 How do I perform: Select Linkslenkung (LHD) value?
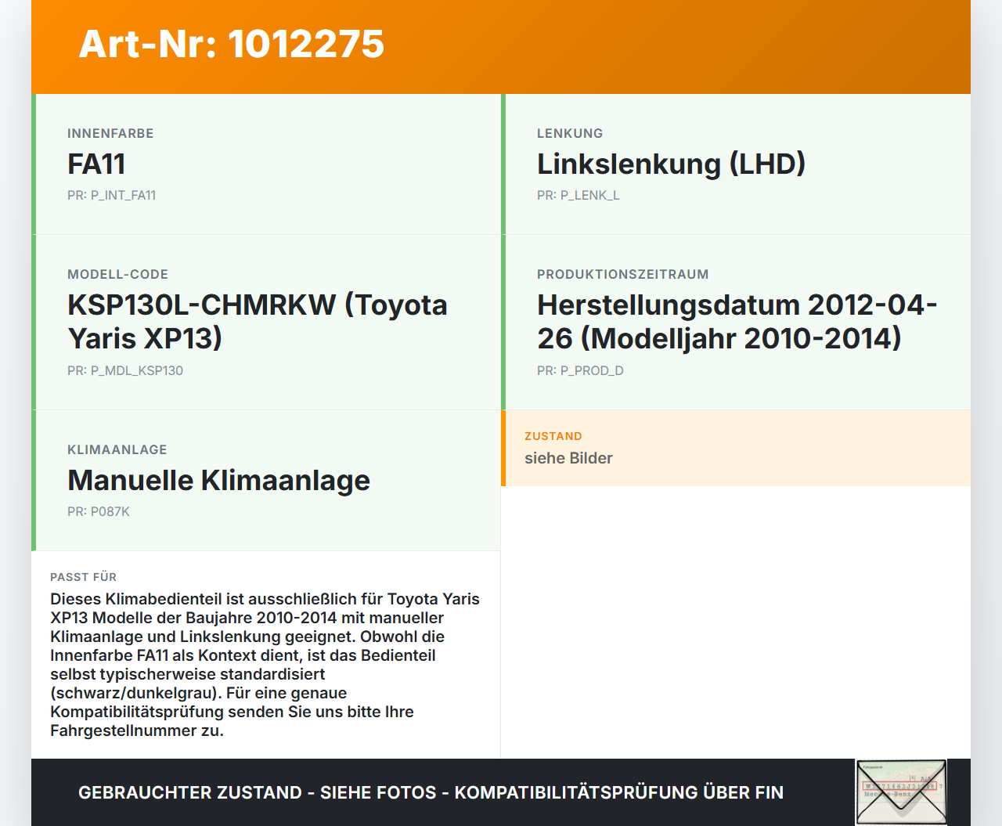click(671, 164)
